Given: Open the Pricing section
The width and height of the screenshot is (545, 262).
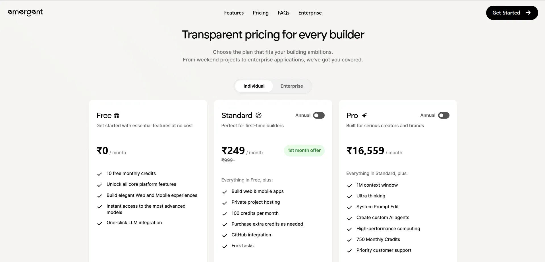Looking at the screenshot, I should click(x=260, y=13).
